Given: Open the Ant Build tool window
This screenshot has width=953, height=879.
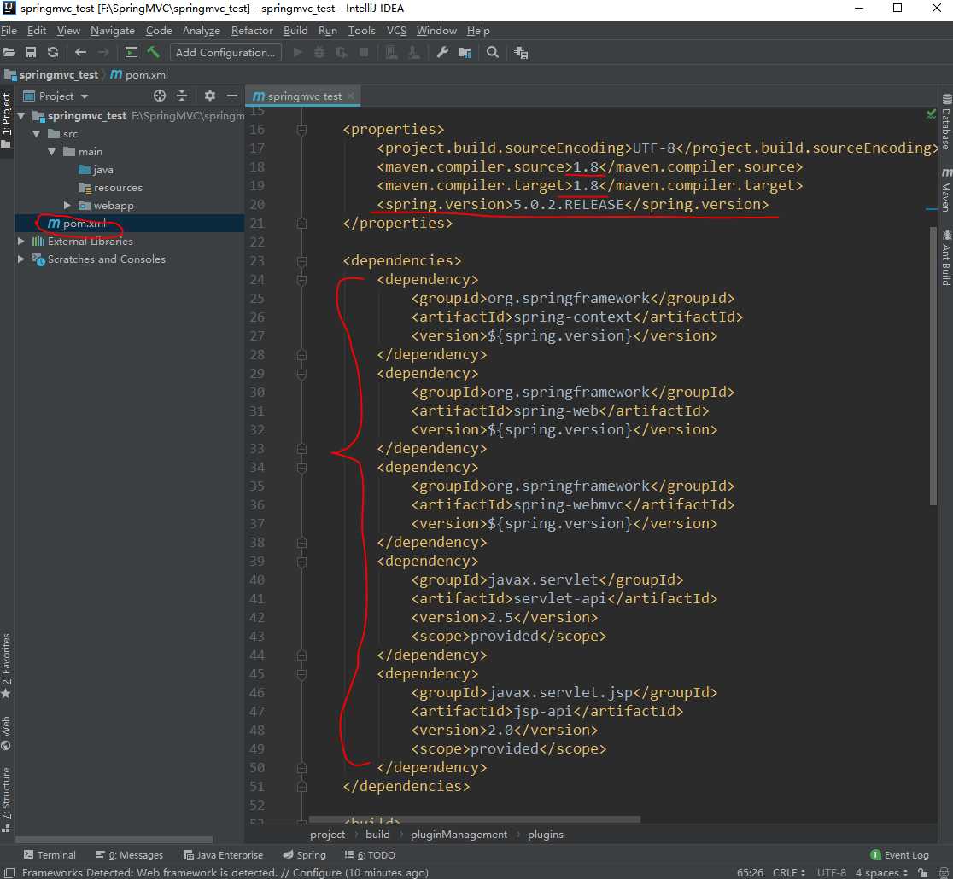Looking at the screenshot, I should coord(946,258).
